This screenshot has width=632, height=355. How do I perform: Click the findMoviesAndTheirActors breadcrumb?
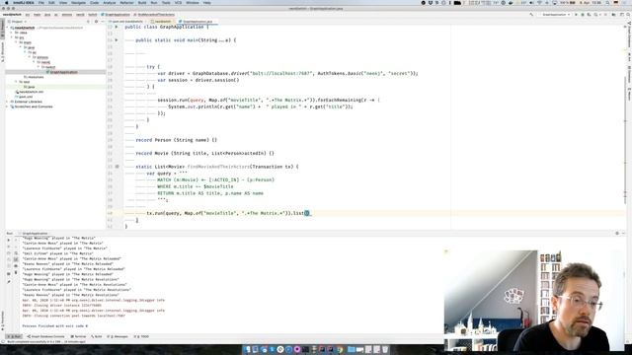(x=154, y=15)
